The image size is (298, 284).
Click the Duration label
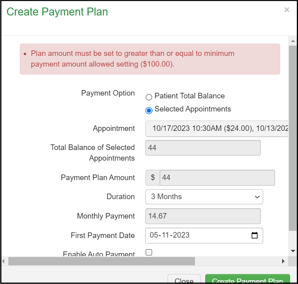coord(120,197)
